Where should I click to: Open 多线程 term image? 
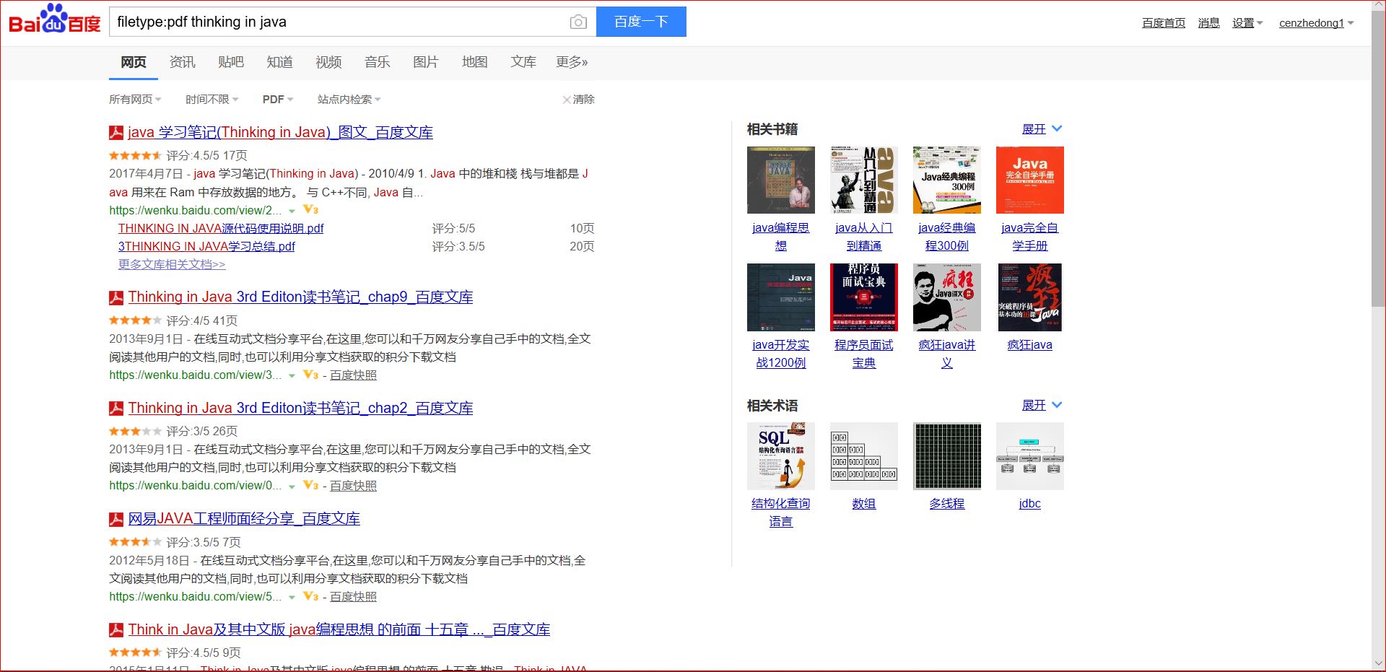coord(947,456)
